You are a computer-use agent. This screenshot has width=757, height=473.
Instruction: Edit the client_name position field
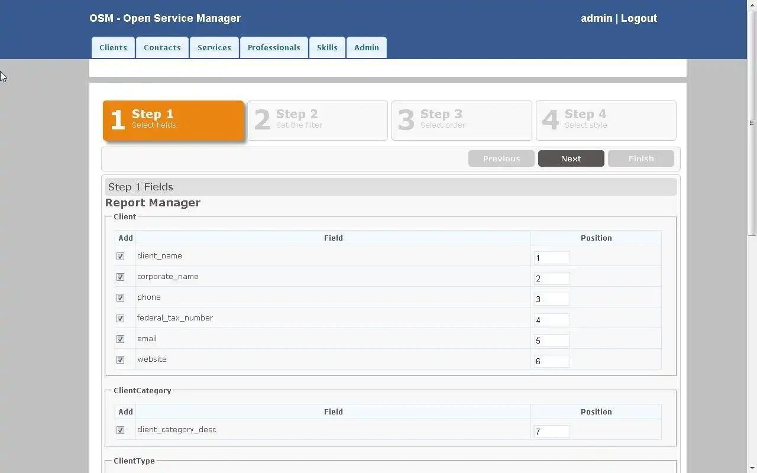click(x=552, y=258)
